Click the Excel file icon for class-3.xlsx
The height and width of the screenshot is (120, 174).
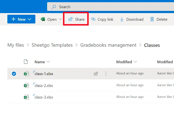point(26,97)
